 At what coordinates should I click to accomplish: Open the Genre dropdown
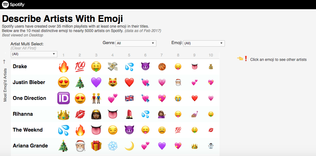pos(136,43)
